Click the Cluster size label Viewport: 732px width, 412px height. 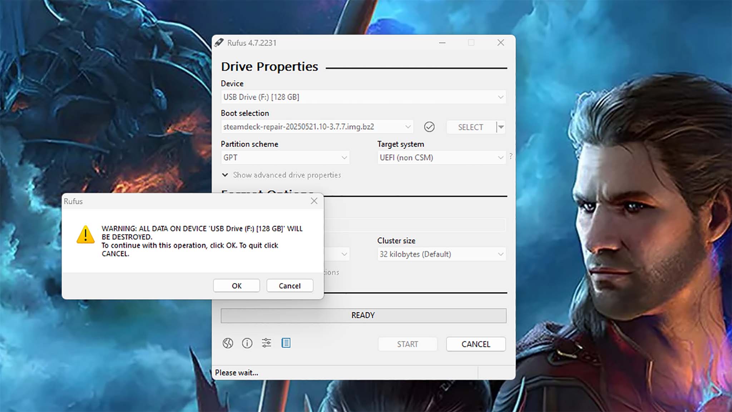pos(396,241)
